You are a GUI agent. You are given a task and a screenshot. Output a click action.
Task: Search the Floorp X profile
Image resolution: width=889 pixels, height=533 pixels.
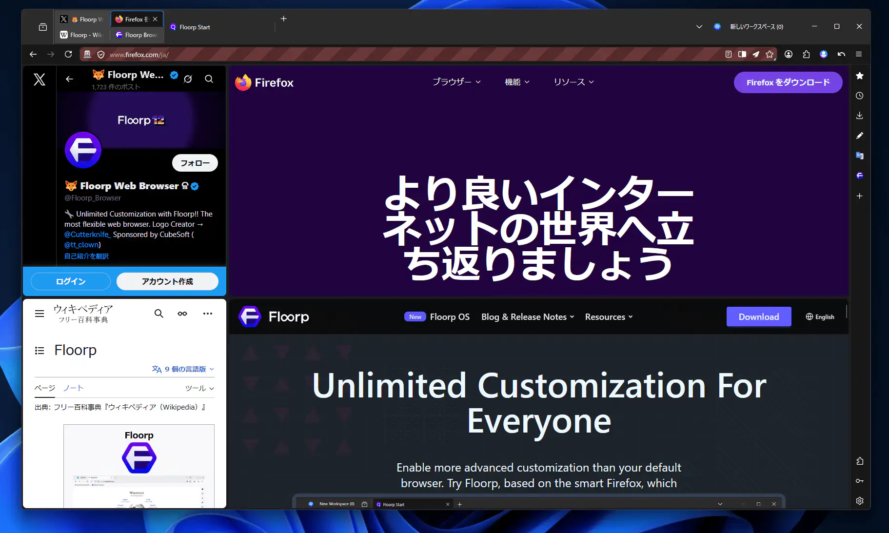[209, 79]
